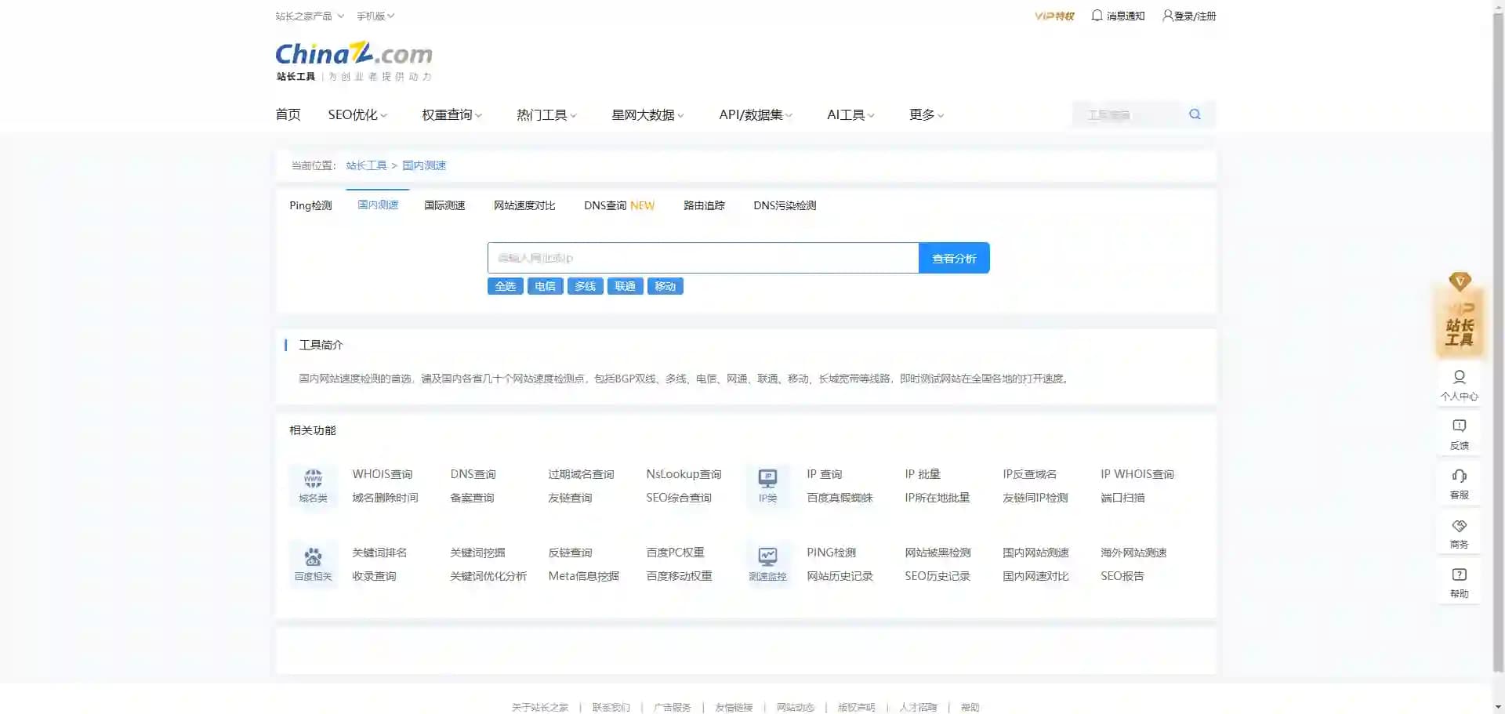
Task: Open the Meta信息挖掘 link
Action: pyautogui.click(x=583, y=576)
